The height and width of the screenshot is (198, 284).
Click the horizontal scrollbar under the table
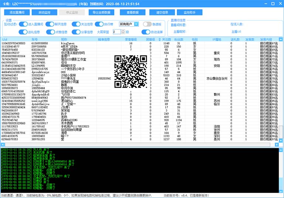pyautogui.click(x=140, y=144)
